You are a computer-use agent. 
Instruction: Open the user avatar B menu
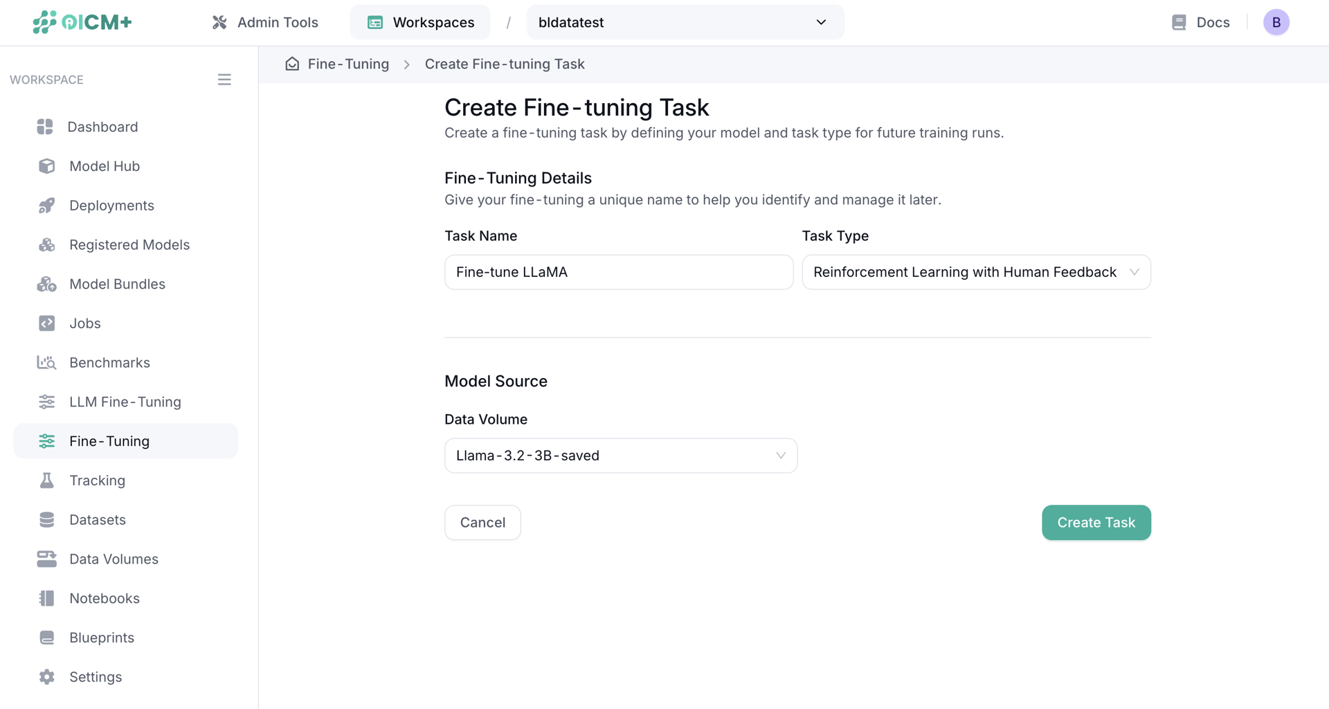point(1276,22)
